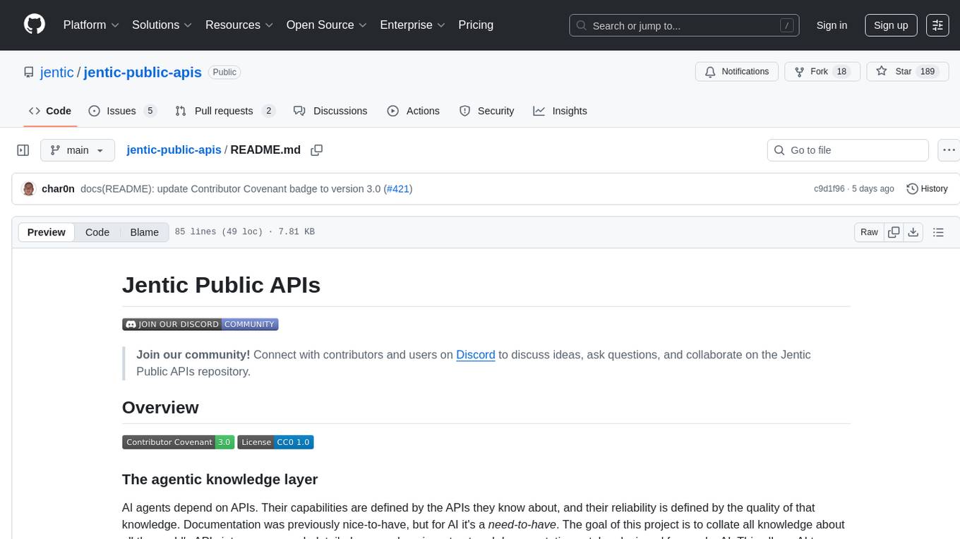Open pull request #421 link
960x539 pixels.
tap(398, 188)
